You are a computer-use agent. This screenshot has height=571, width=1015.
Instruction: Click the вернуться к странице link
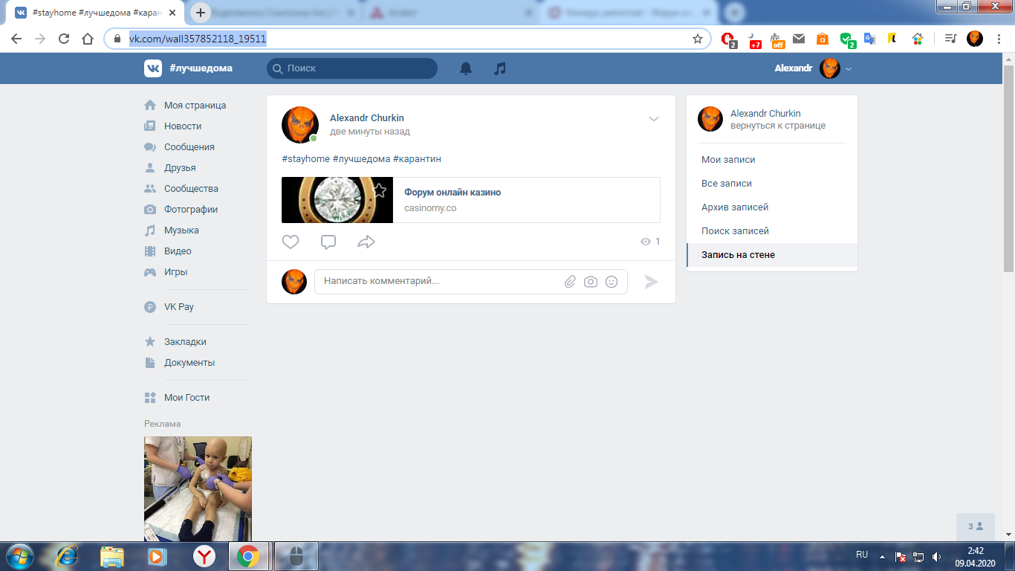pyautogui.click(x=778, y=126)
